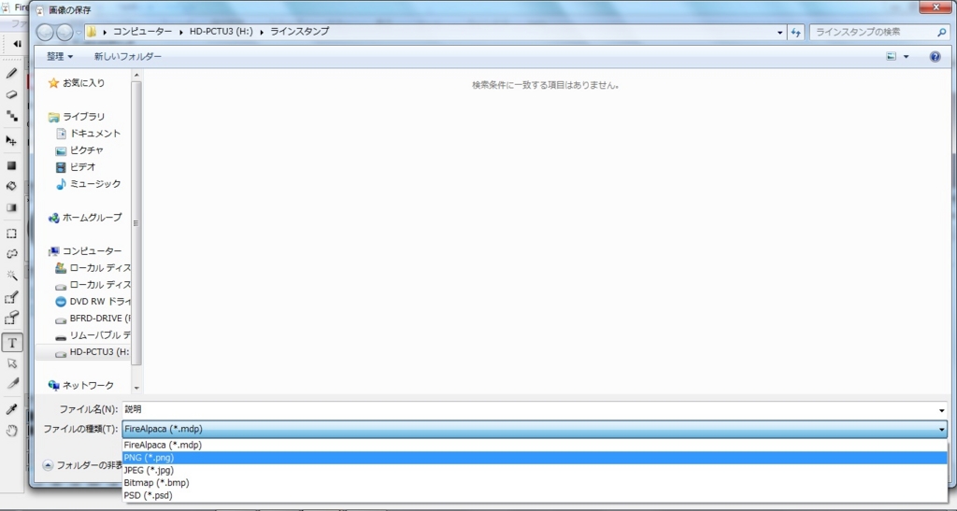957x511 pixels.
Task: Click 新しいフォルダー to create a folder
Action: point(127,57)
